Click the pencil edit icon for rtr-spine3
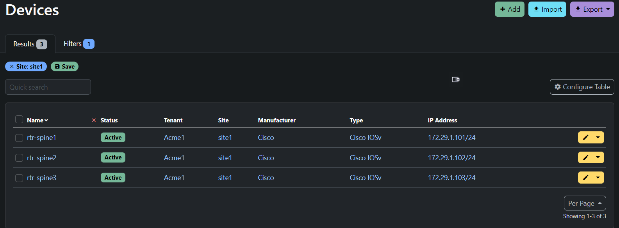This screenshot has width=619, height=228. [x=585, y=178]
